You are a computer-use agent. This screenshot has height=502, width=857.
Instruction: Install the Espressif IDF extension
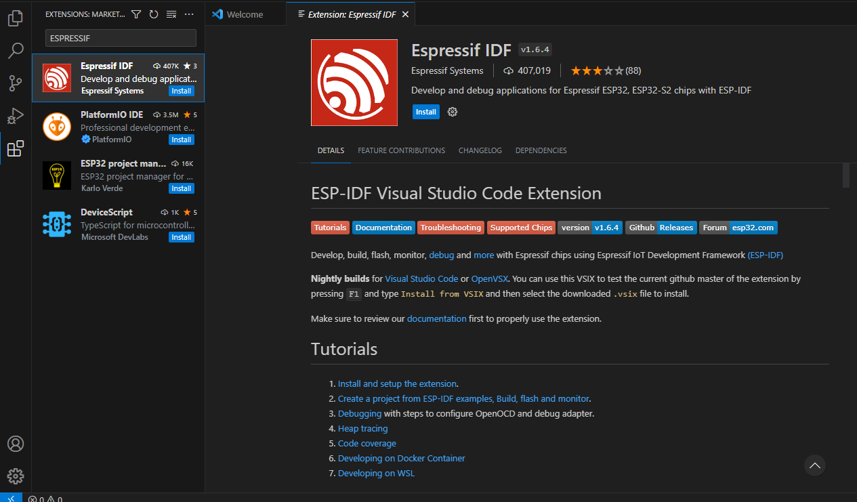tap(425, 112)
